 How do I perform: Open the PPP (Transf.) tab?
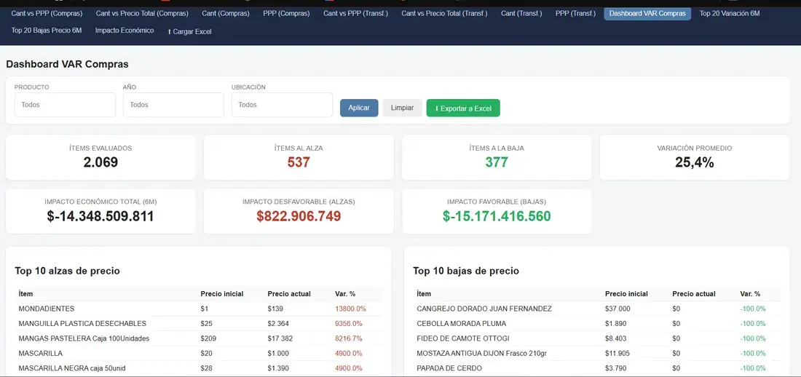(576, 13)
